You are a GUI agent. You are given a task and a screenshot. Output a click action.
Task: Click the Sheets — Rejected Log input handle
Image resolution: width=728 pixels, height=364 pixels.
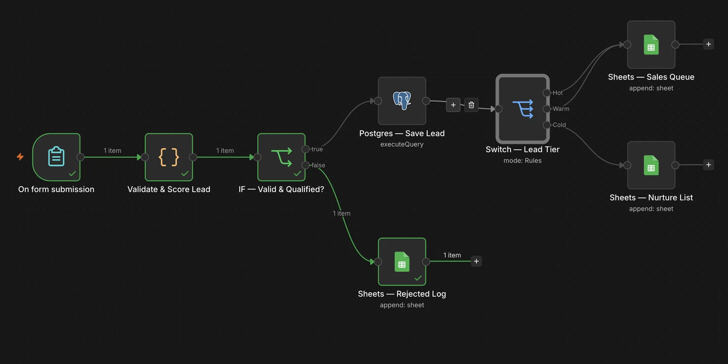[378, 262]
